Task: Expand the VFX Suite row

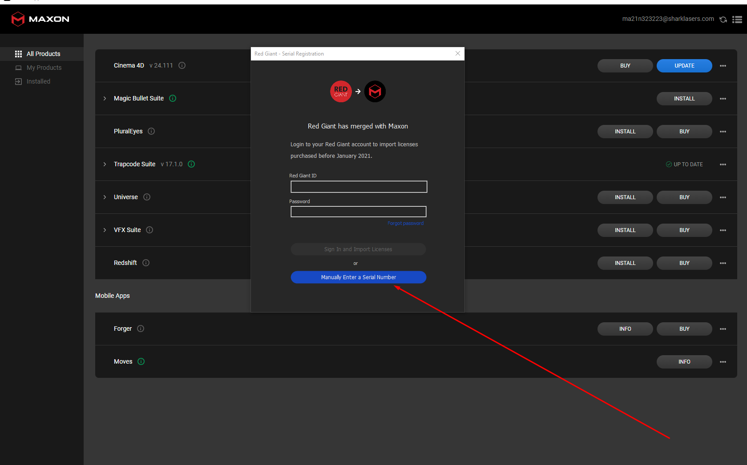Action: (x=105, y=230)
